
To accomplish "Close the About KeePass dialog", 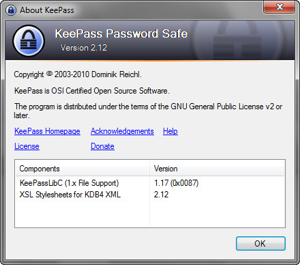I will (x=280, y=7).
